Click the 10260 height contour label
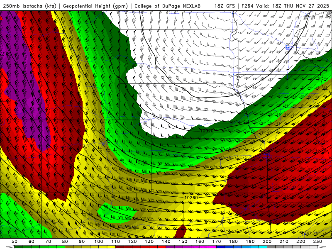 (x=191, y=198)
